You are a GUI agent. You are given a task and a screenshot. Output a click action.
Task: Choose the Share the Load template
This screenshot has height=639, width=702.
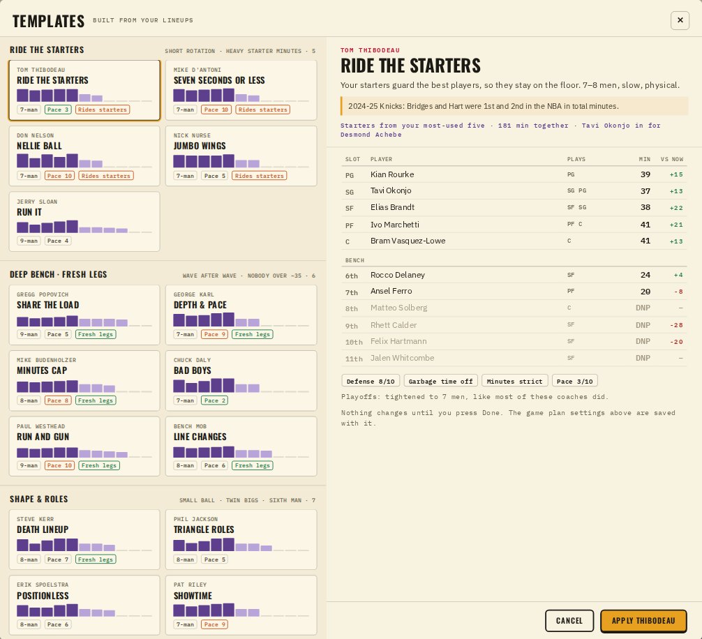(84, 315)
